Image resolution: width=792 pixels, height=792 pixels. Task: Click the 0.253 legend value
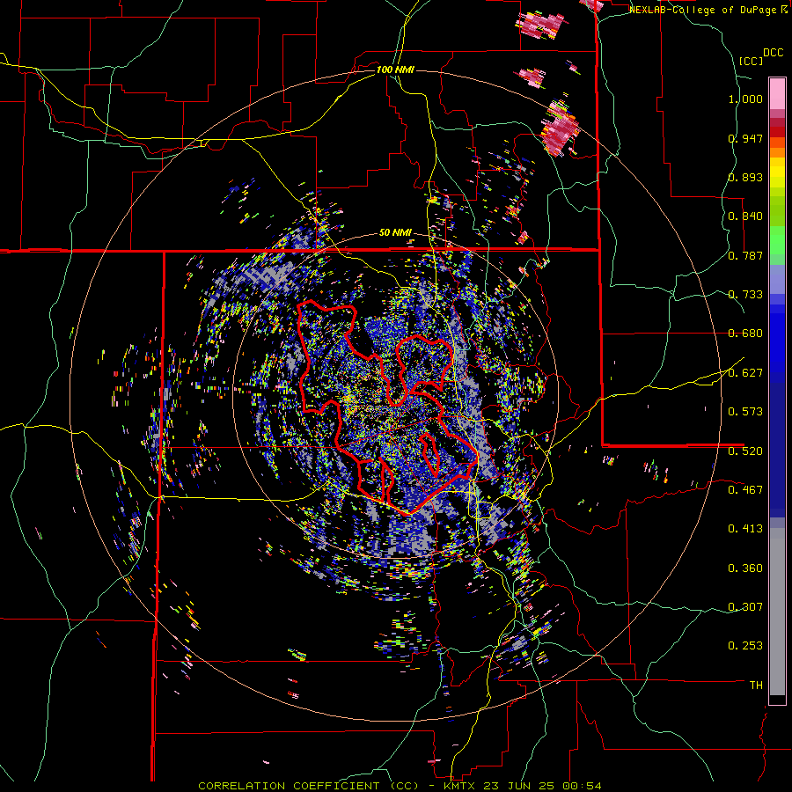click(x=745, y=646)
